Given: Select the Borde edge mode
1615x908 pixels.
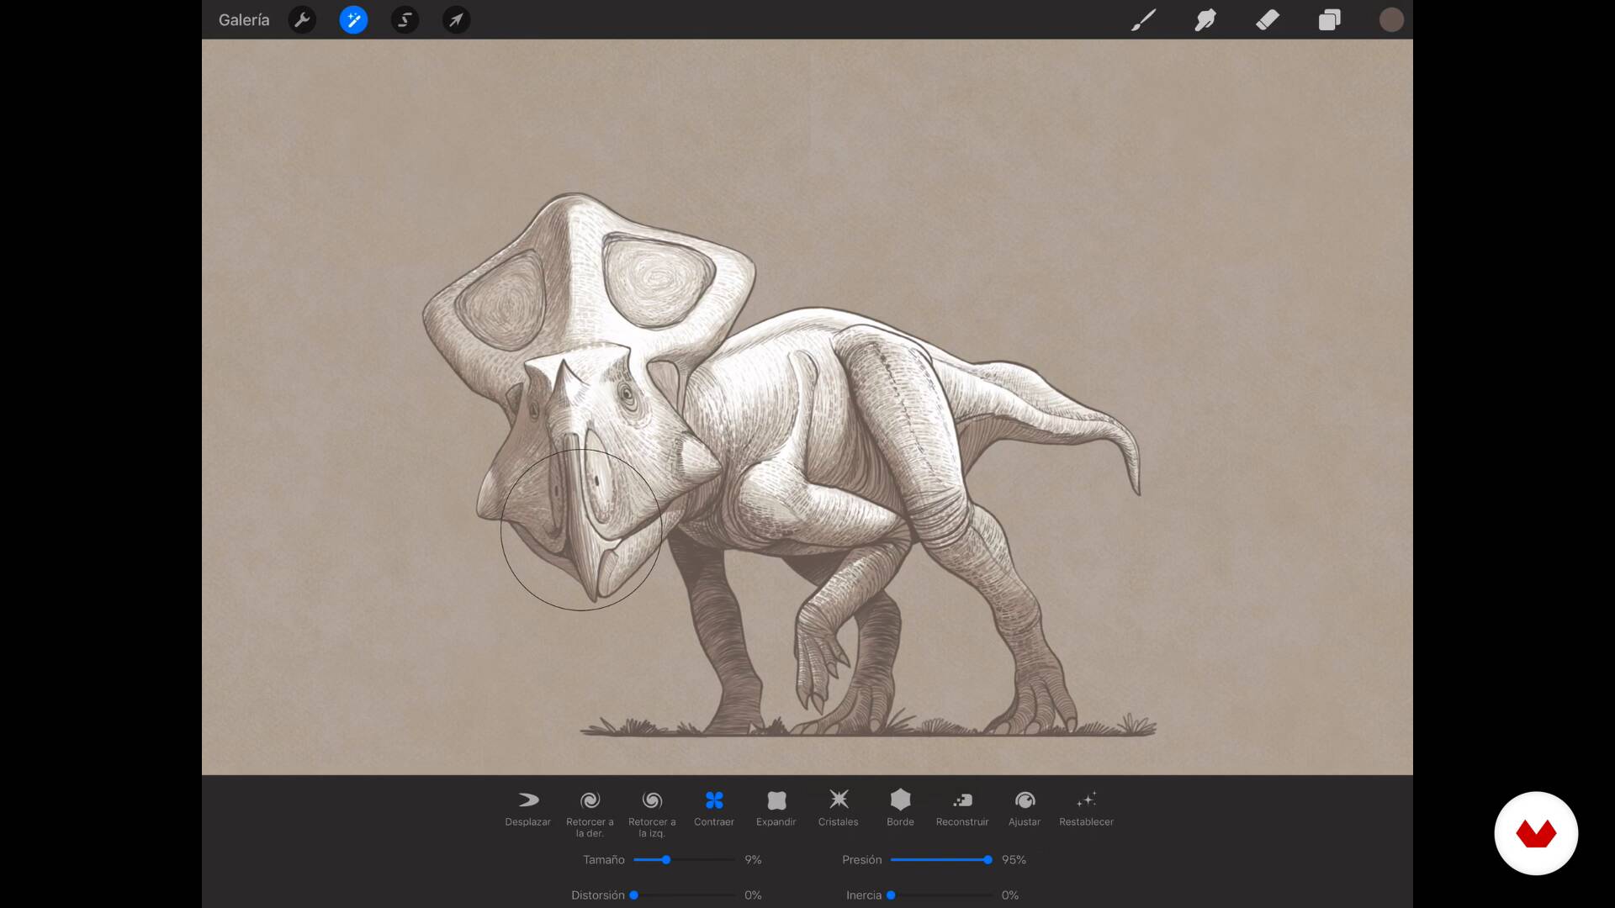Looking at the screenshot, I should (900, 809).
